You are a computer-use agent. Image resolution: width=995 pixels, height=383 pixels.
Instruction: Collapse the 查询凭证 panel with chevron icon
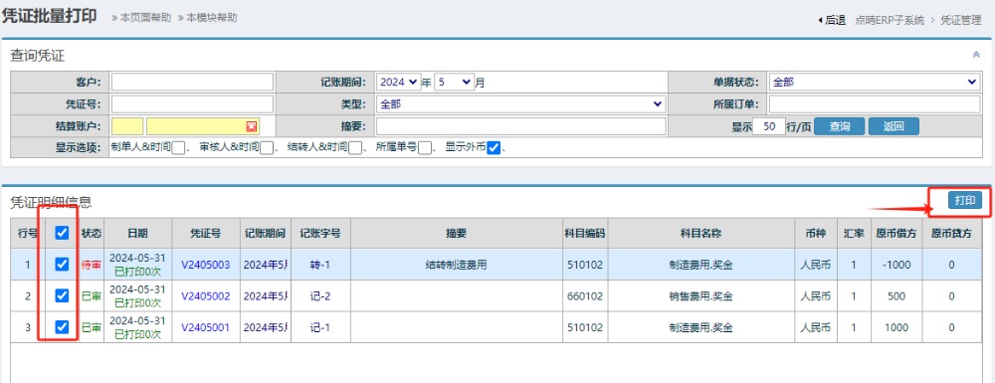click(976, 55)
